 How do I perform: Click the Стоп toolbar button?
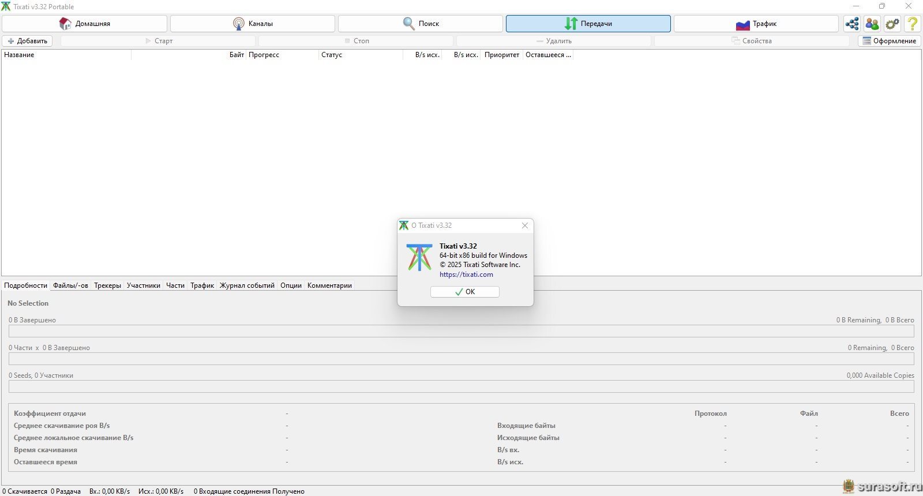(356, 41)
